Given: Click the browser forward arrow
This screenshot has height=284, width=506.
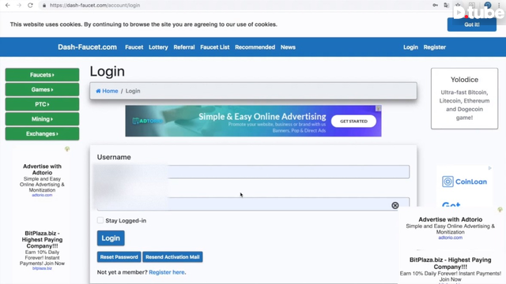Looking at the screenshot, I should coord(19,6).
